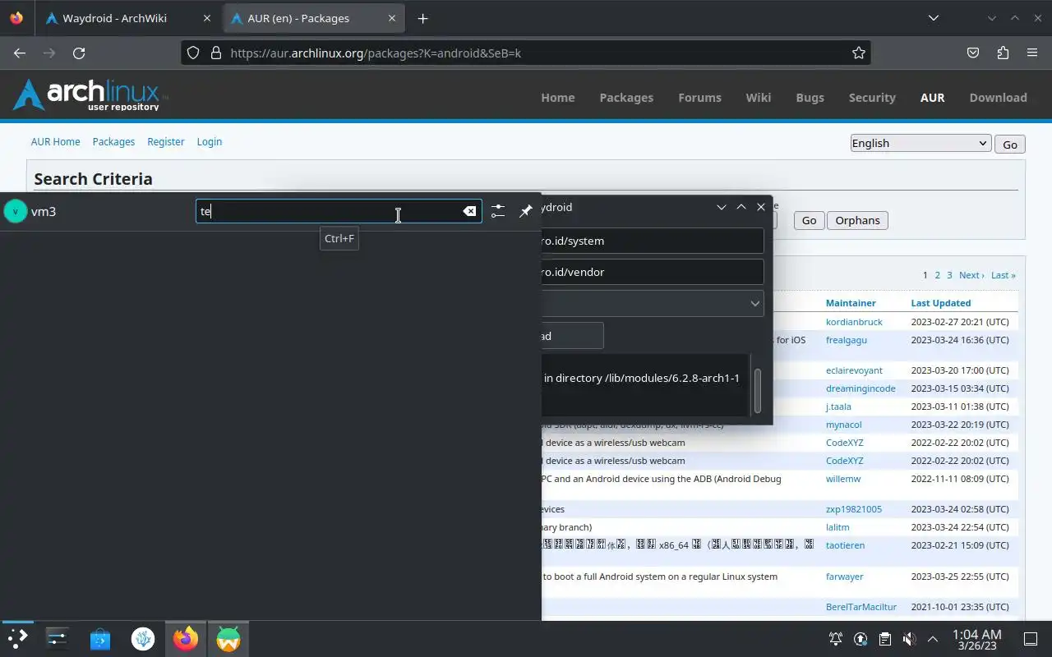View site security padlock info
The height and width of the screenshot is (657, 1052).
click(216, 53)
